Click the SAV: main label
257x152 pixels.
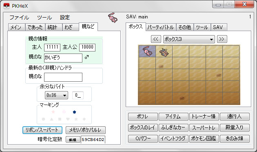137,17
